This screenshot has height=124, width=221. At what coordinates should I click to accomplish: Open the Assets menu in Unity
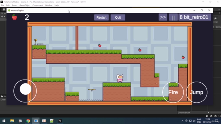tap(15, 6)
